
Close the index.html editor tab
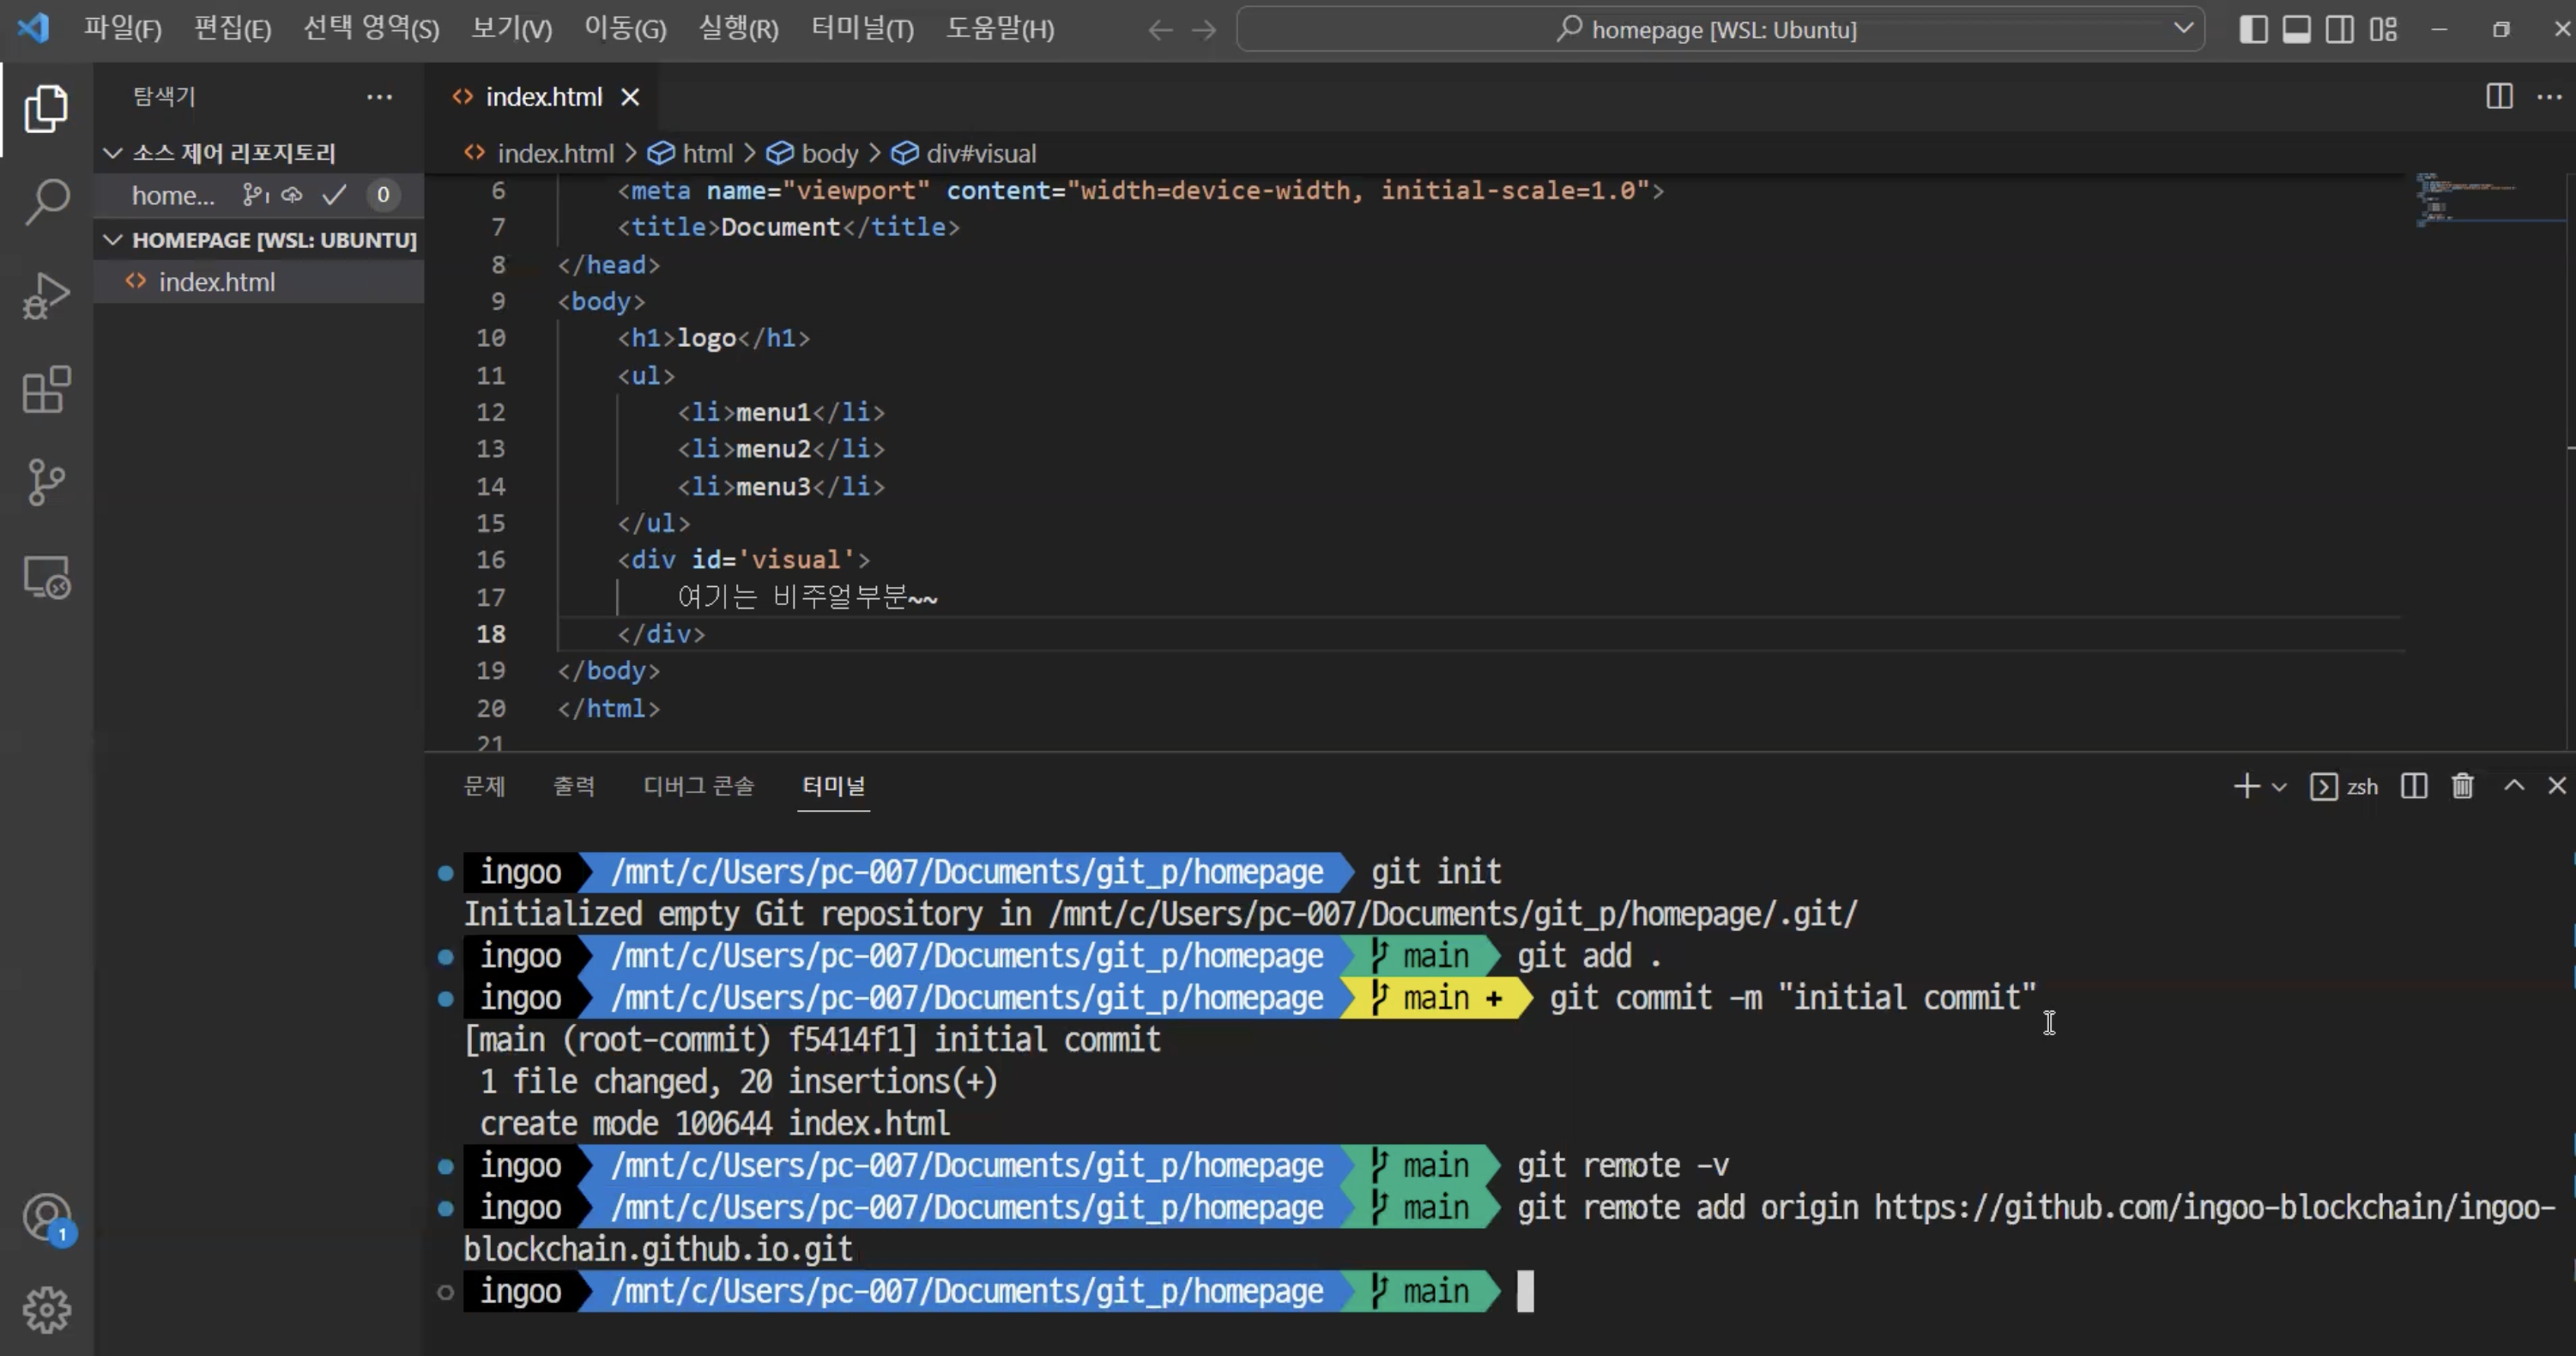630,97
